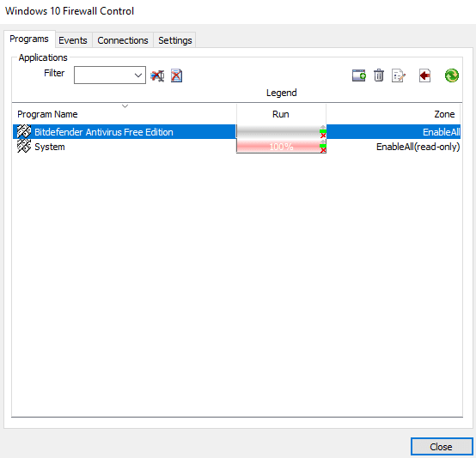The height and width of the screenshot is (458, 476).
Task: Add a new application with the plus window icon
Action: [x=359, y=75]
